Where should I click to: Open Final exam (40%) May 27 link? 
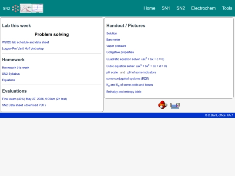point(34,99)
